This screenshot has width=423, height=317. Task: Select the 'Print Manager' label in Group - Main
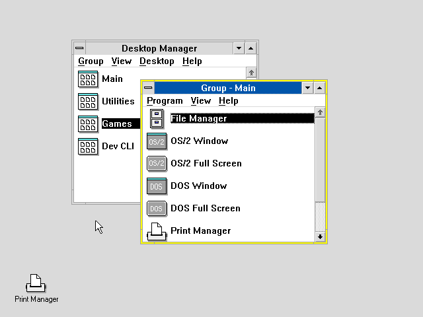tap(201, 230)
